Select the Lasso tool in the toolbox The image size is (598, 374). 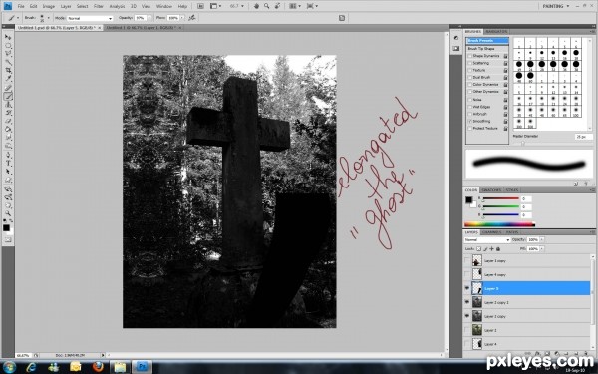pos(8,54)
